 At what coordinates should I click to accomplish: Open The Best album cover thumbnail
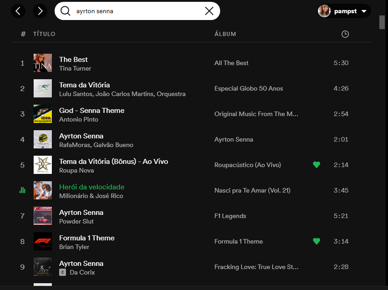click(43, 63)
